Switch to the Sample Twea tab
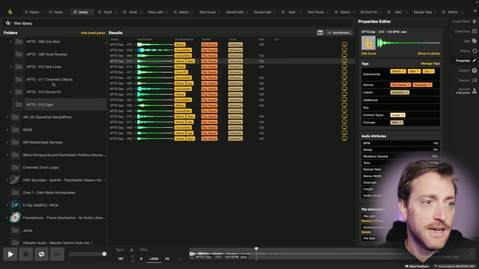This screenshot has width=479, height=269. pyautogui.click(x=422, y=12)
